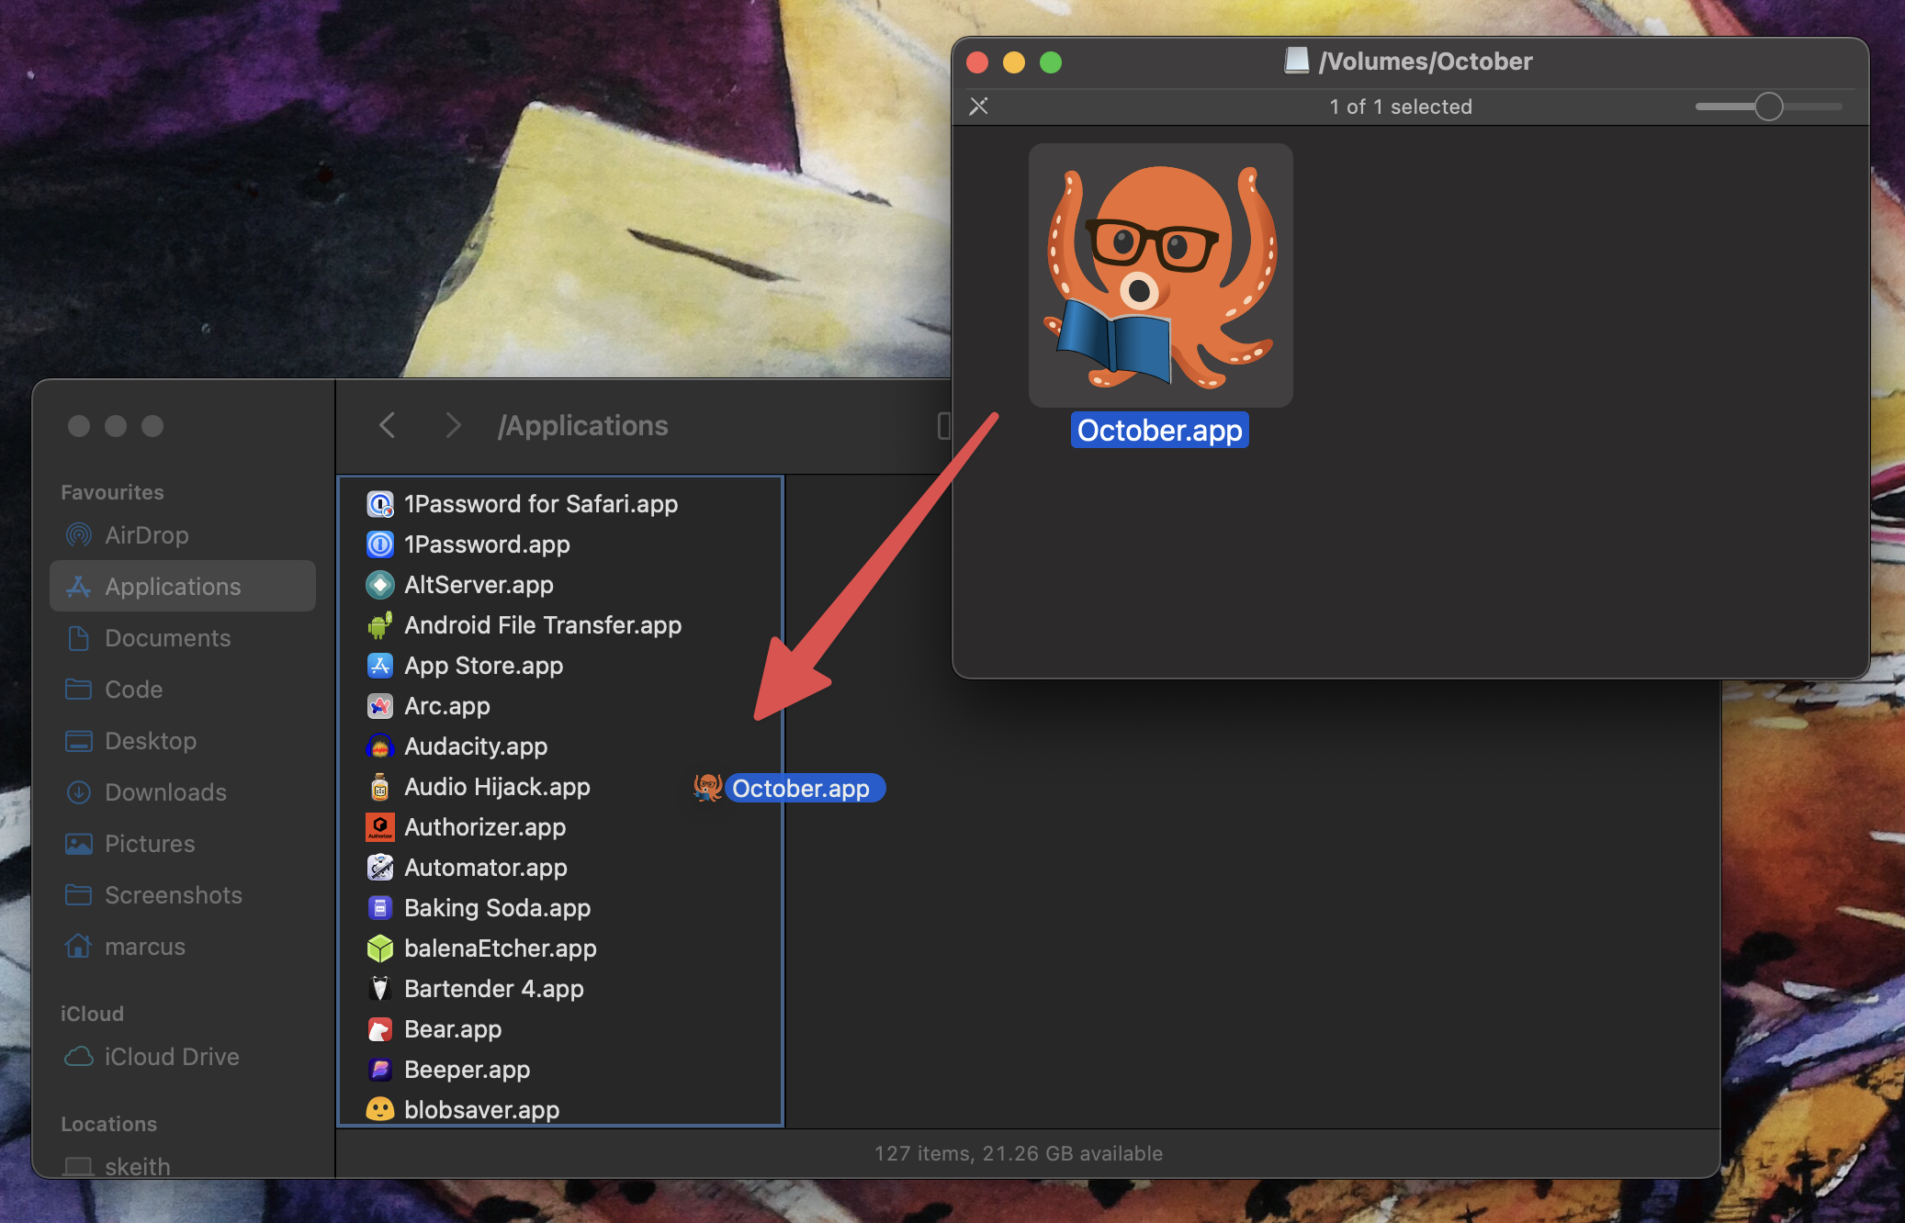This screenshot has width=1905, height=1223.
Task: Open the skeith location in the sidebar
Action: point(137,1166)
